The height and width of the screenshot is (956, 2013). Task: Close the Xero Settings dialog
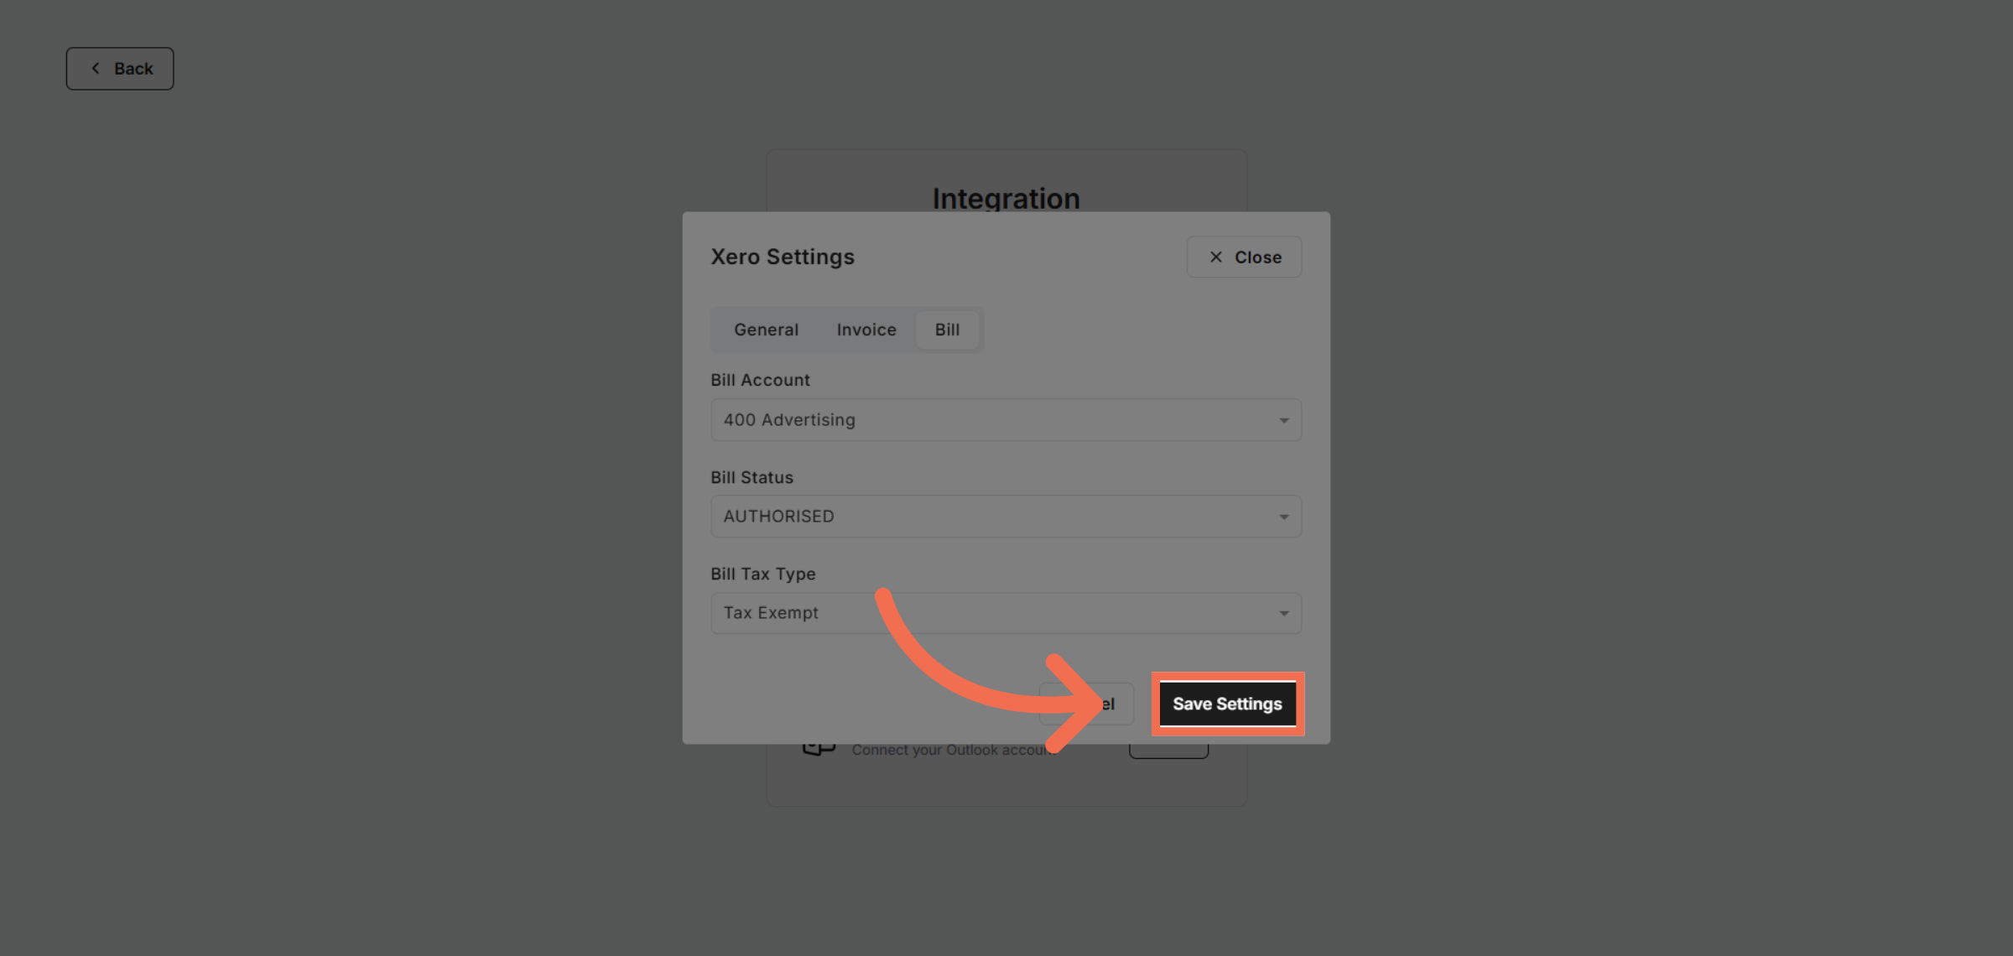tap(1244, 257)
